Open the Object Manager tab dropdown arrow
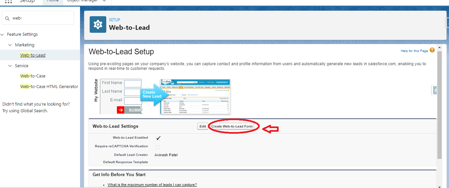This screenshot has height=188, width=449. pyautogui.click(x=105, y=1)
